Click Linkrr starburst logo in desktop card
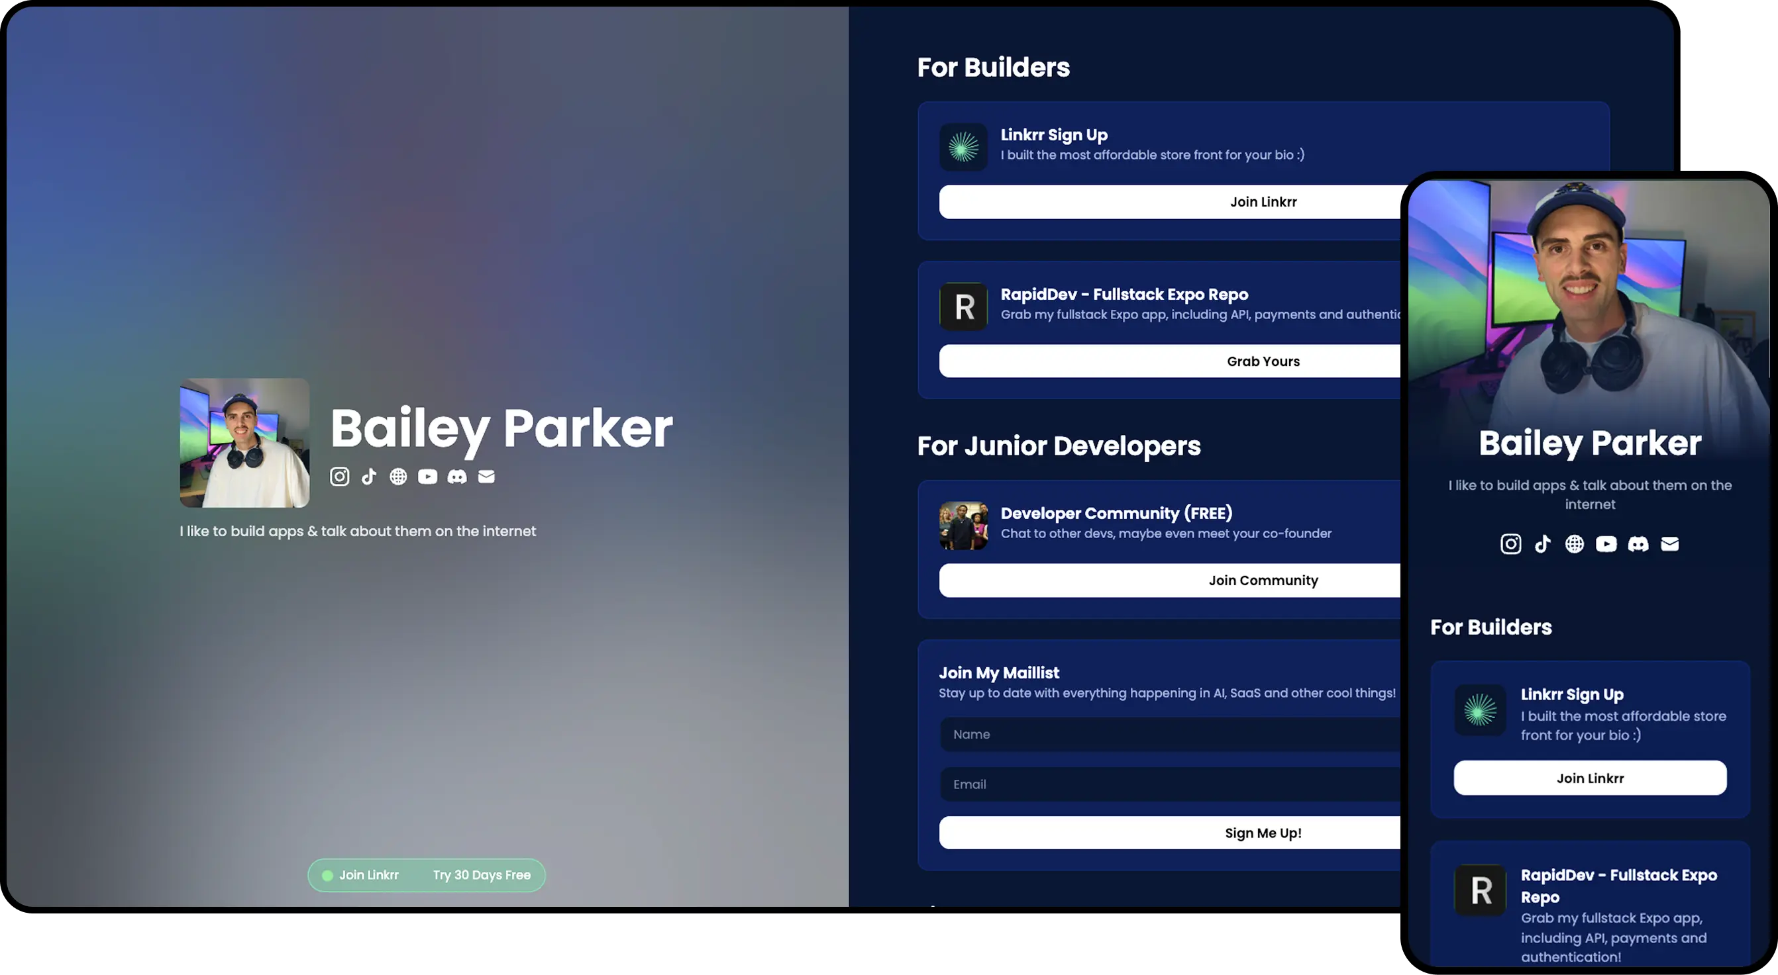 click(964, 147)
